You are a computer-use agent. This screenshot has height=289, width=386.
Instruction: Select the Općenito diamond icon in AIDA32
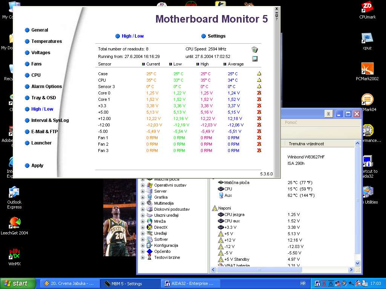(149, 251)
